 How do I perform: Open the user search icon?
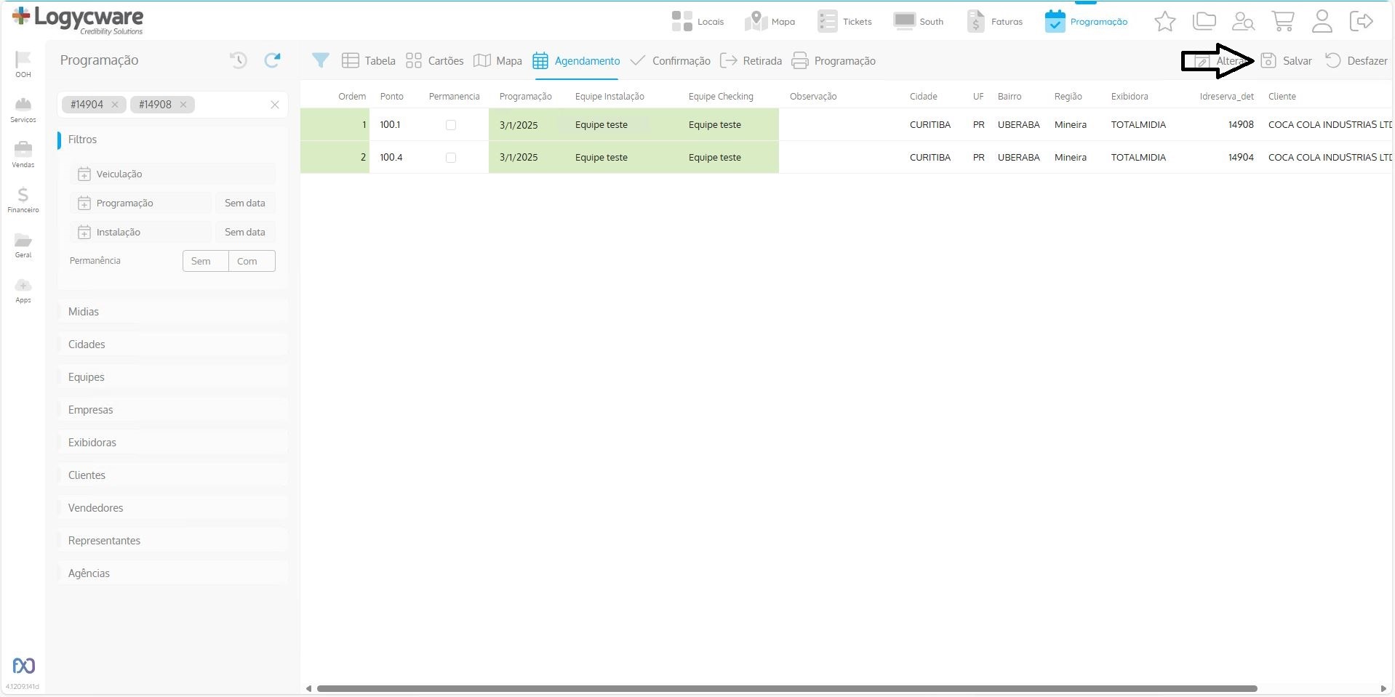tap(1243, 22)
